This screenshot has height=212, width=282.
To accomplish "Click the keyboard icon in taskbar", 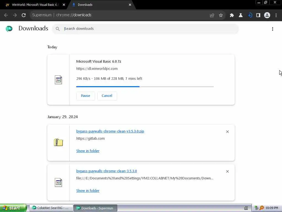I will pos(246,208).
